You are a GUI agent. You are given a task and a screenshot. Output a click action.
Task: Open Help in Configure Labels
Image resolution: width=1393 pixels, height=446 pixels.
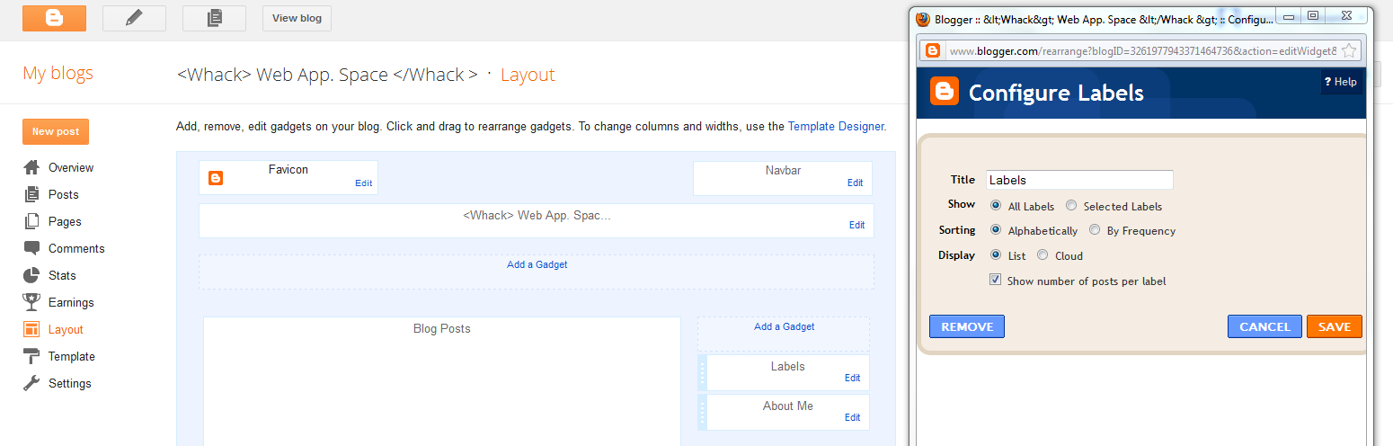point(1340,82)
